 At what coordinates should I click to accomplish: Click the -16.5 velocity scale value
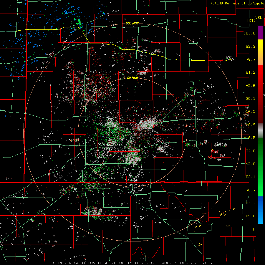coord(249,138)
